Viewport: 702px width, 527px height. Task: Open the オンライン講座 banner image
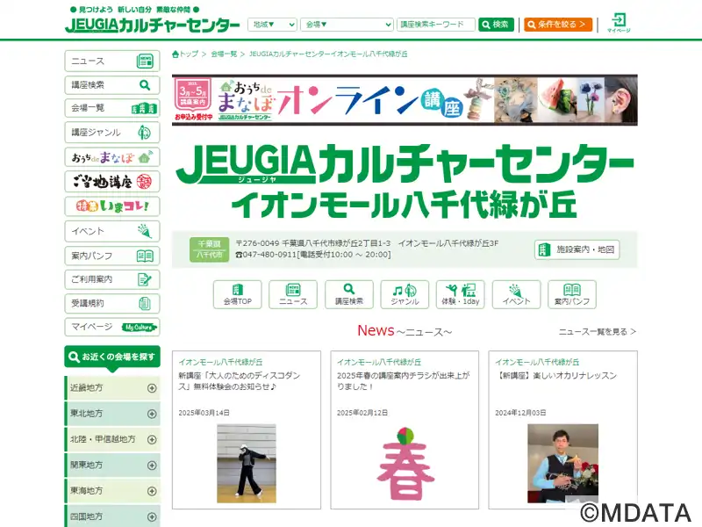pos(405,100)
